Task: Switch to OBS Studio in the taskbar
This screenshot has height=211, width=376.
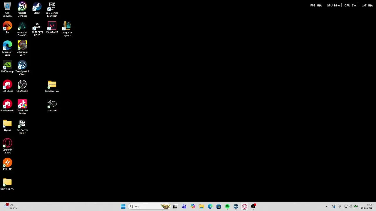Action: (253, 207)
